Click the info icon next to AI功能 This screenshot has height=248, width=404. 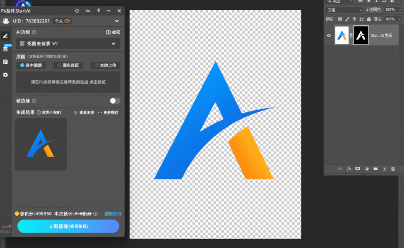34,32
